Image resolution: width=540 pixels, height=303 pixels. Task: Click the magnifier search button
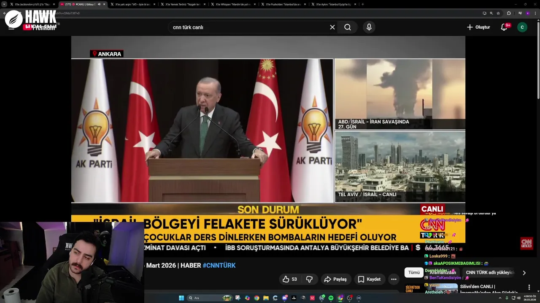347,27
